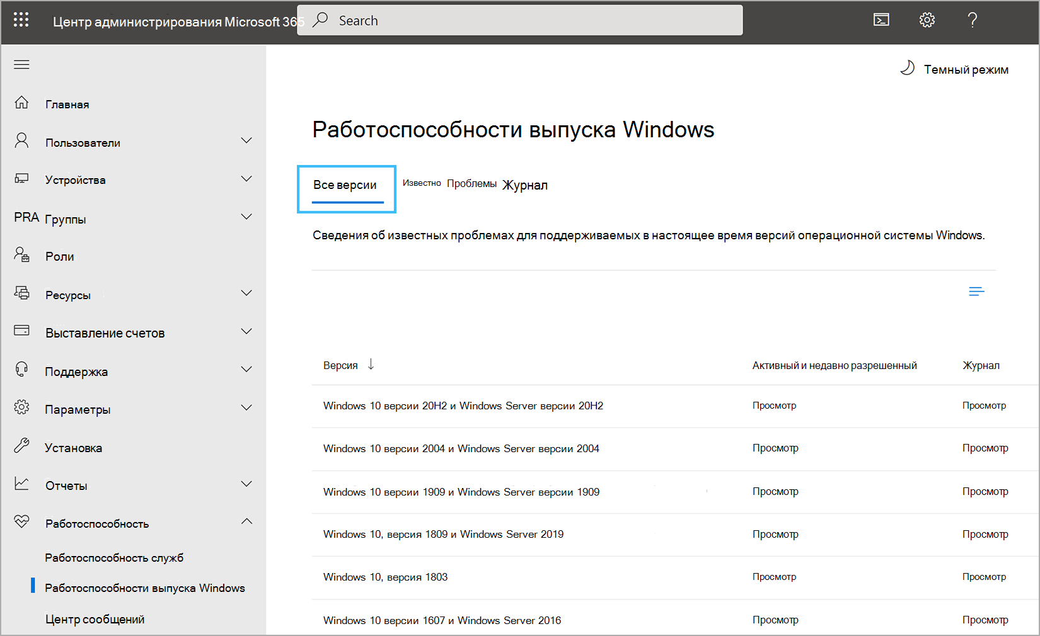View Журнал for version 1809
Image resolution: width=1040 pixels, height=636 pixels.
click(985, 534)
